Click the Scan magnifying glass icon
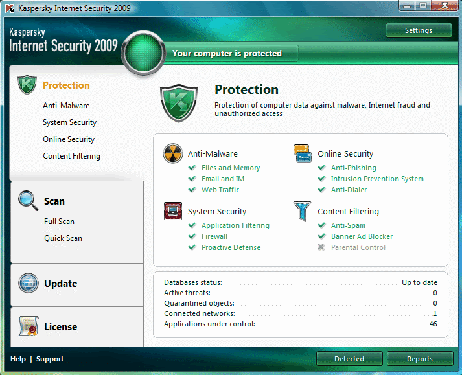Viewport: 462px width, 375px height. [x=28, y=201]
